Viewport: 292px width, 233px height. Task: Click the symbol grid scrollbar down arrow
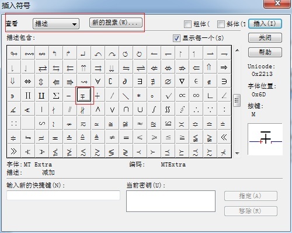pos(237,153)
